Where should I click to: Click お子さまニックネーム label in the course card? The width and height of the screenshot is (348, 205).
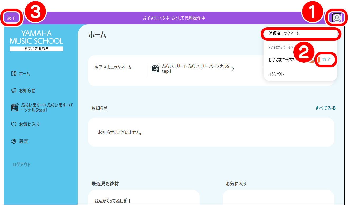tap(113, 67)
